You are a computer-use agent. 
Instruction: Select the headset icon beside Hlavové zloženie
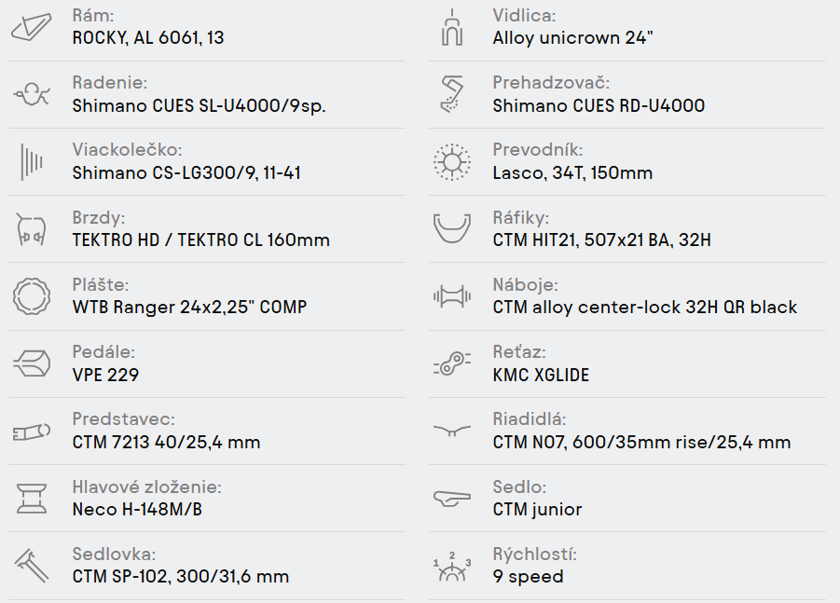32,499
